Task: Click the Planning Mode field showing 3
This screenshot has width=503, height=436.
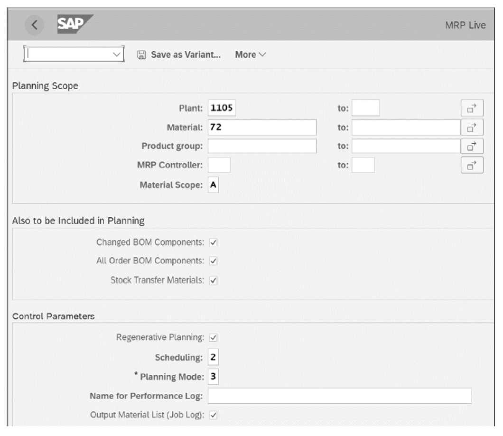Action: 213,376
